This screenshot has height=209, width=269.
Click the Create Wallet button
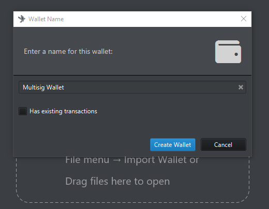coord(173,145)
